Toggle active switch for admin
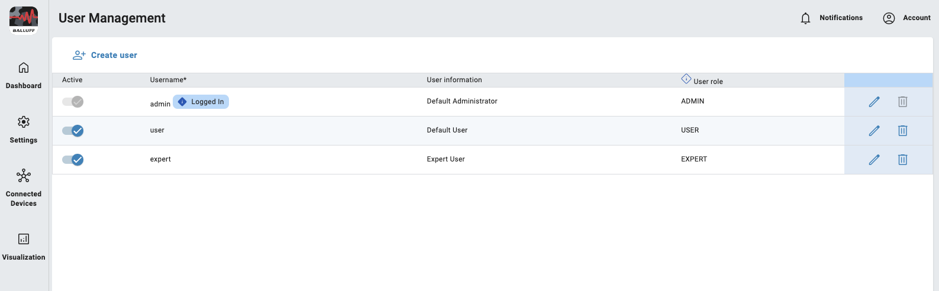939x291 pixels. point(73,102)
